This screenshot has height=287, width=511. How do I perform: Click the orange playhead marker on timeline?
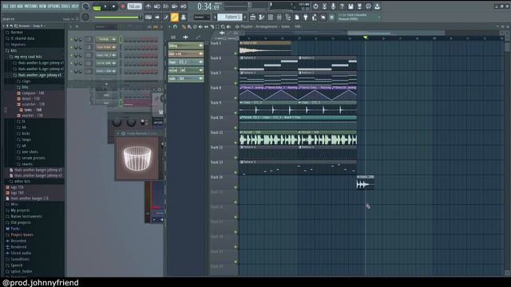point(366,37)
